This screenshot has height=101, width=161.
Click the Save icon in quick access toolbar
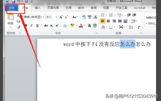click(x=13, y=1)
